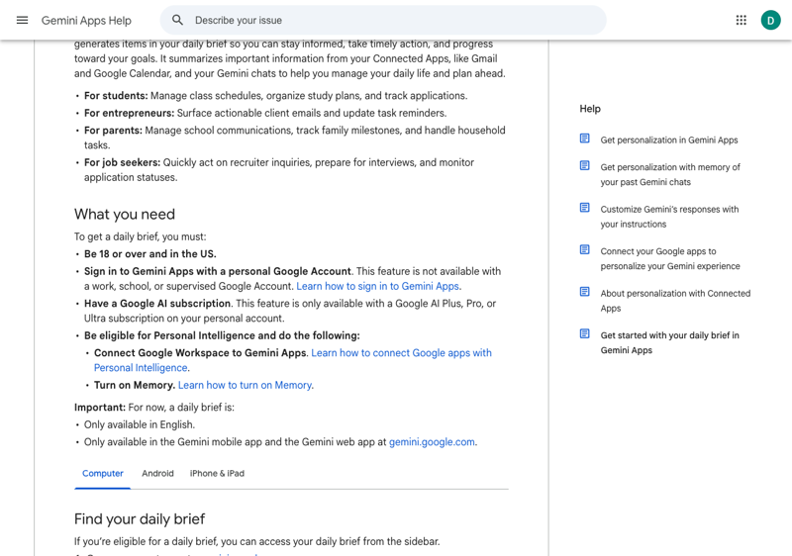Click the For students bullet text
The height and width of the screenshot is (556, 792).
coord(276,96)
